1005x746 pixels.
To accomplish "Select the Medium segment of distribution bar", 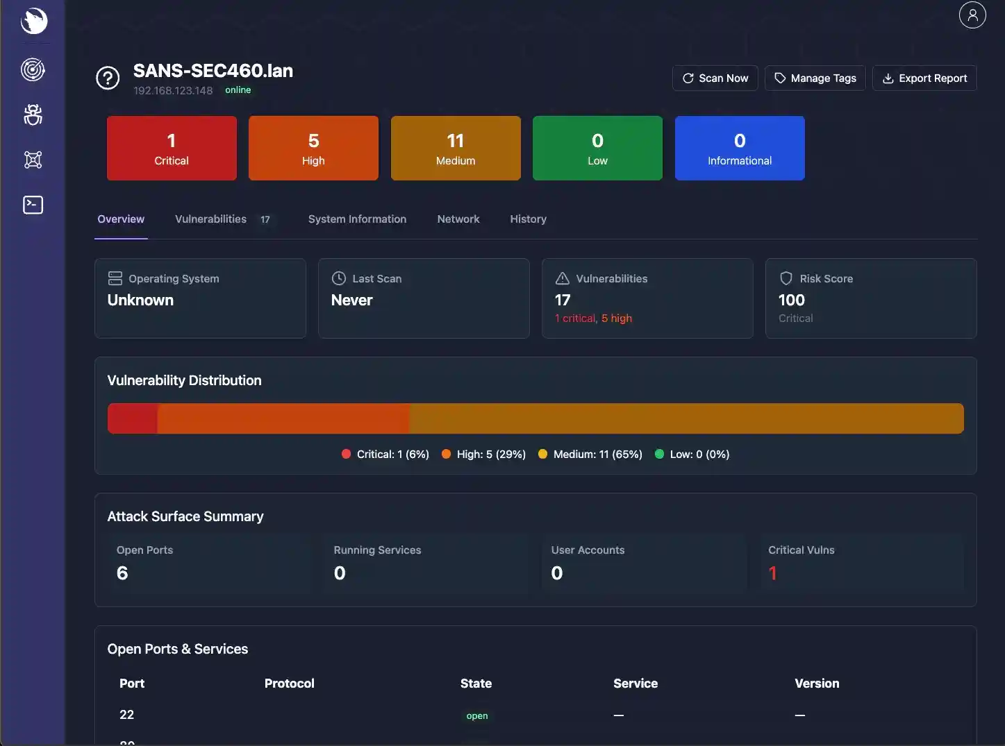I will click(x=686, y=418).
